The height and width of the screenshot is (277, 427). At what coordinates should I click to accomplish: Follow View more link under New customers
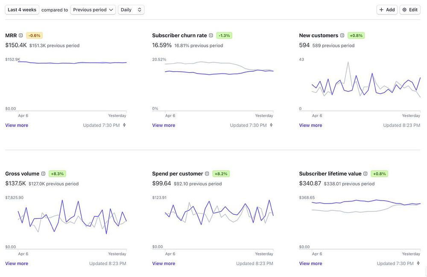(x=310, y=125)
